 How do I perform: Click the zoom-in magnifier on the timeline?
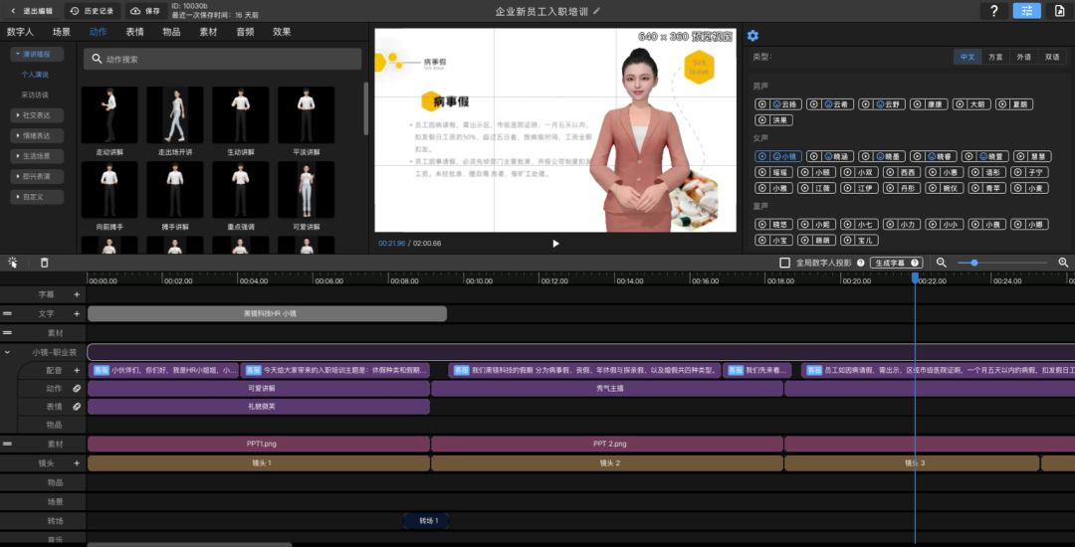(x=1063, y=263)
